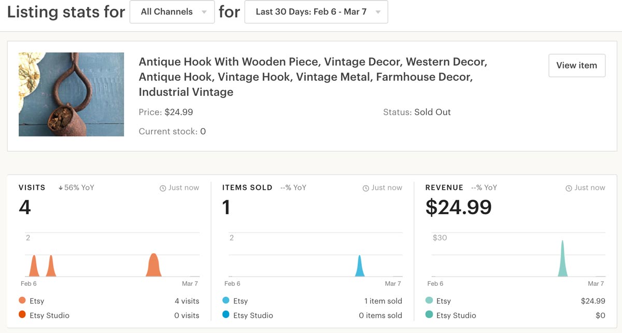
Task: Open the Last 30 Days date range dropdown
Action: tap(316, 12)
